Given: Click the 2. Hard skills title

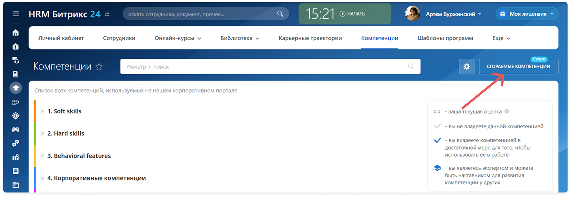Looking at the screenshot, I should coord(66,133).
